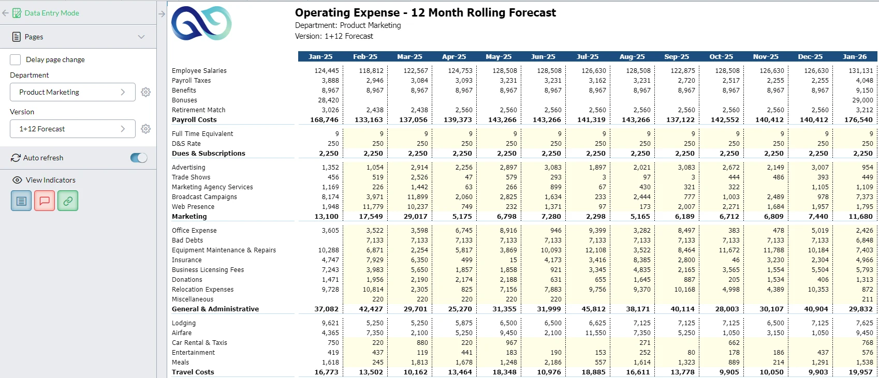Click the Retirement Match row label
The image size is (879, 378).
click(x=198, y=110)
